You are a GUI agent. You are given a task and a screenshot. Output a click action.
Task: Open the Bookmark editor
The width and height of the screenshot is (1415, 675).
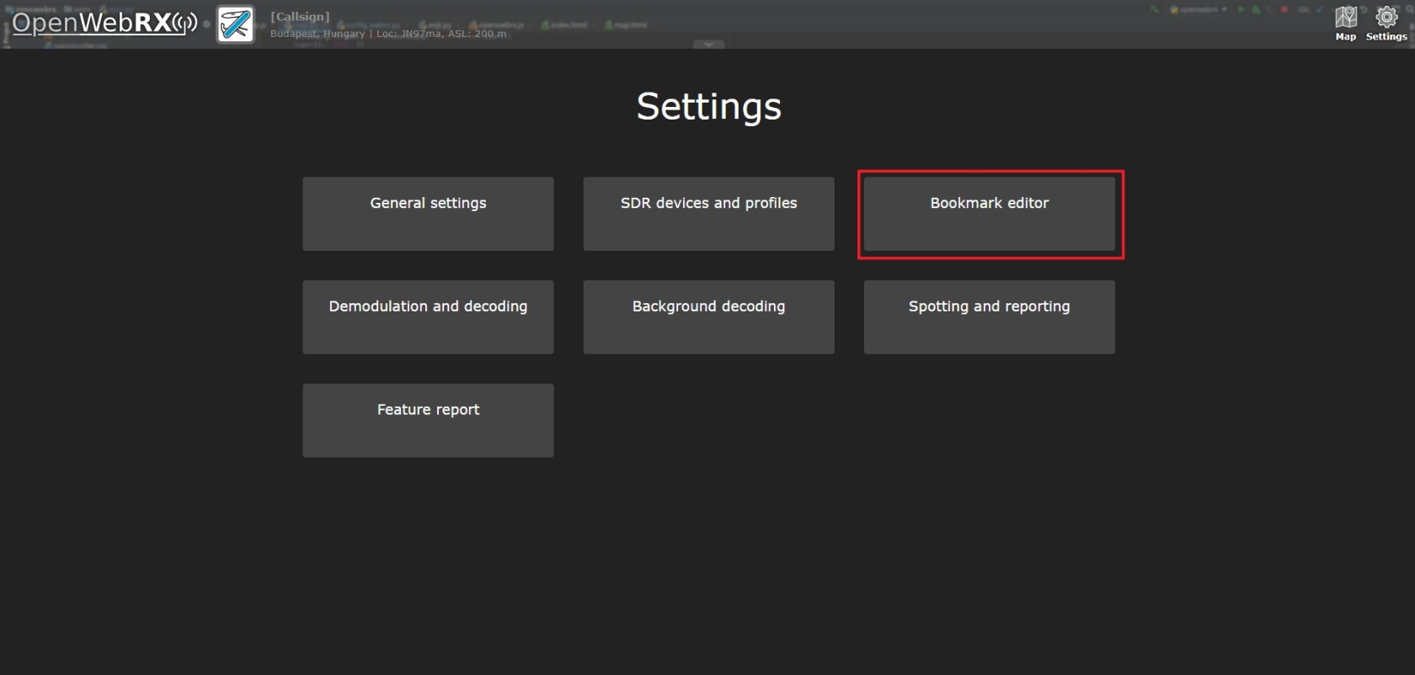989,214
